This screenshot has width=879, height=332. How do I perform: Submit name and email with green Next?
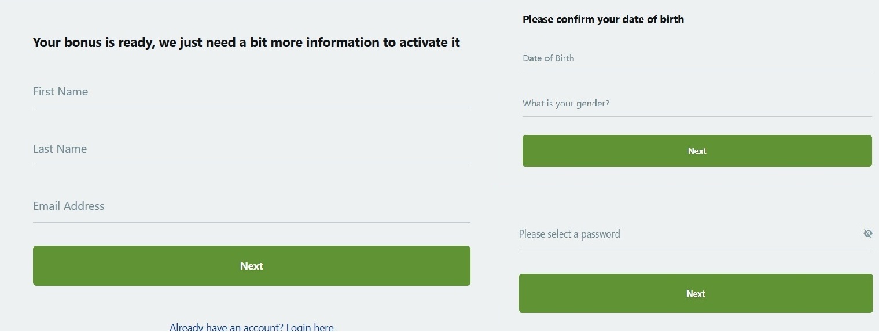tap(251, 265)
